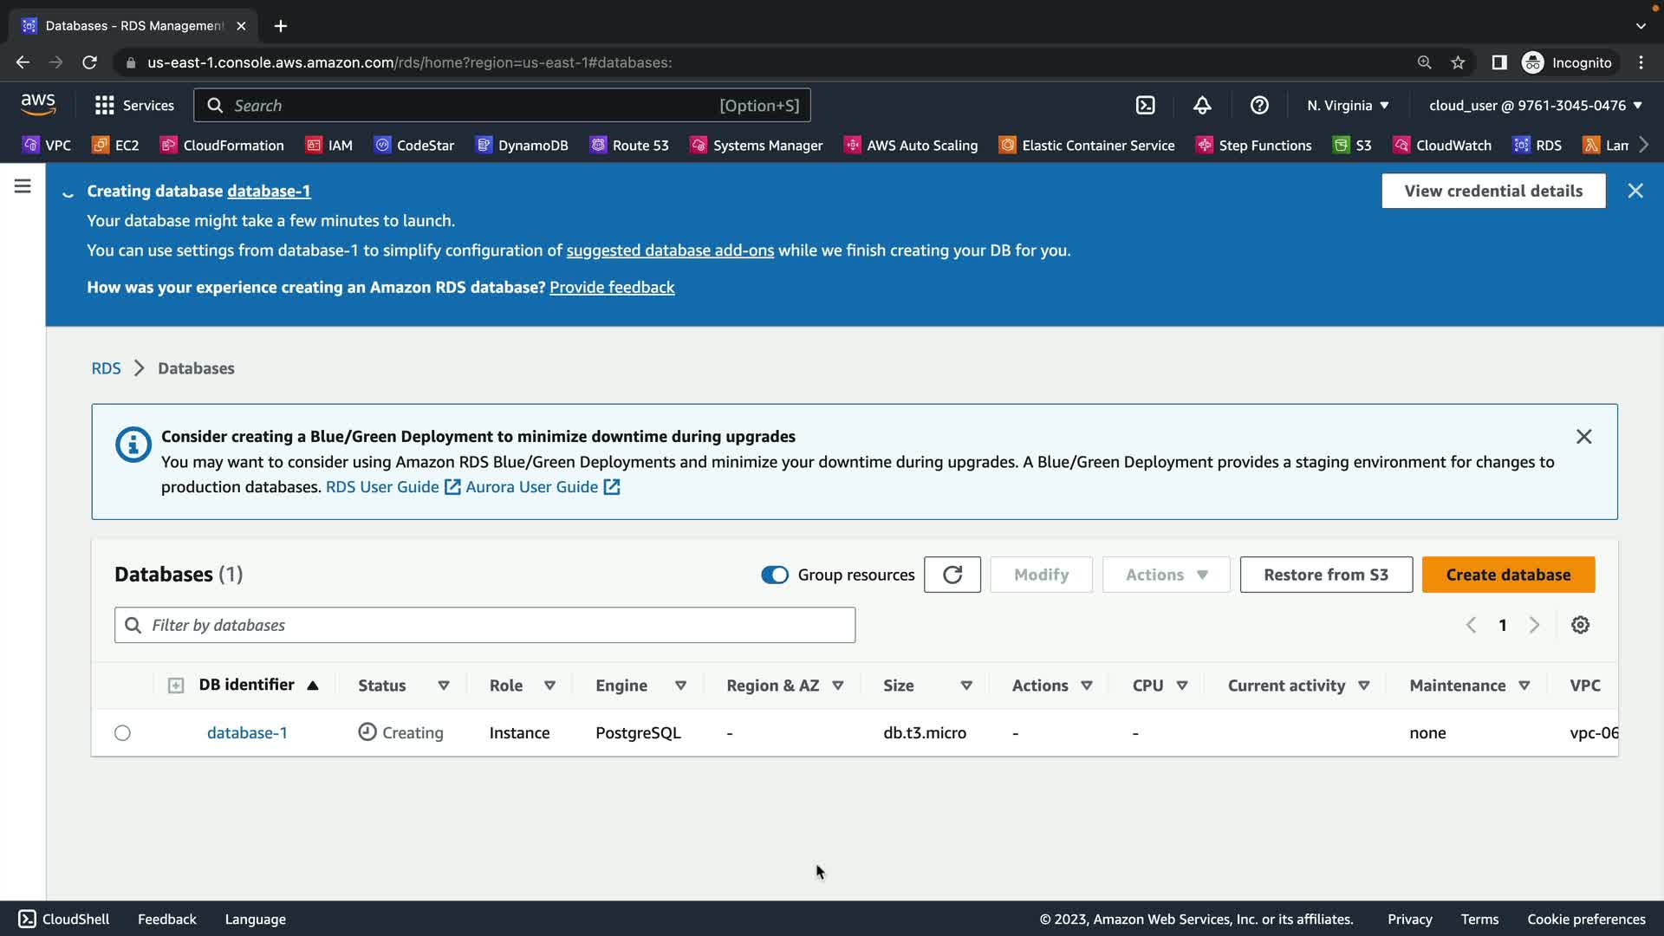Open the side navigation hamburger menu
Viewport: 1664px width, 936px height.
[x=23, y=186]
